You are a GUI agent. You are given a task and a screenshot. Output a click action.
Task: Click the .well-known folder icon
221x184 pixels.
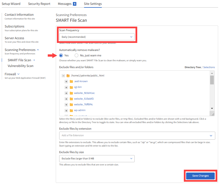(x=71, y=82)
